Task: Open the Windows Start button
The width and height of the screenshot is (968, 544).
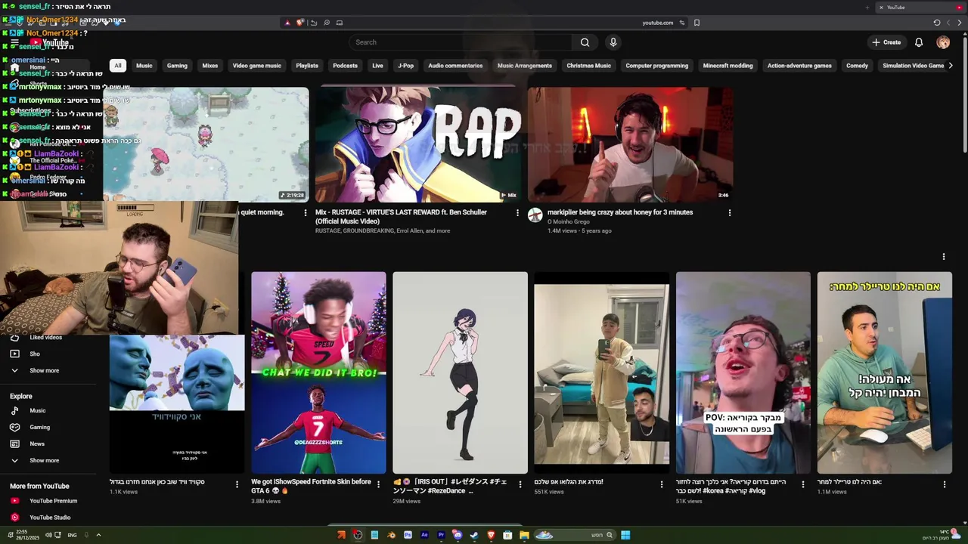Action: (625, 535)
